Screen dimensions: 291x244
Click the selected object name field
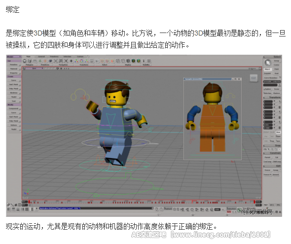[x=272, y=82]
